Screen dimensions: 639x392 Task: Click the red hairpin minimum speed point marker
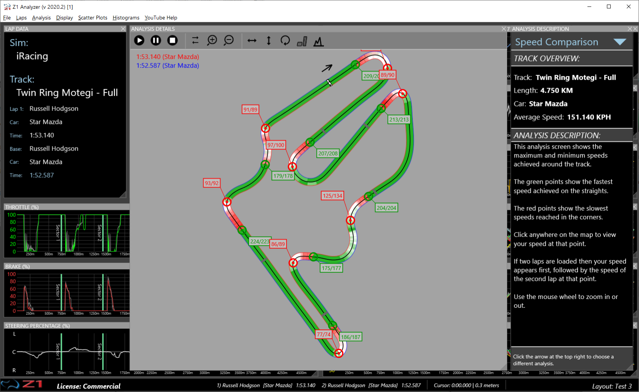tap(339, 353)
